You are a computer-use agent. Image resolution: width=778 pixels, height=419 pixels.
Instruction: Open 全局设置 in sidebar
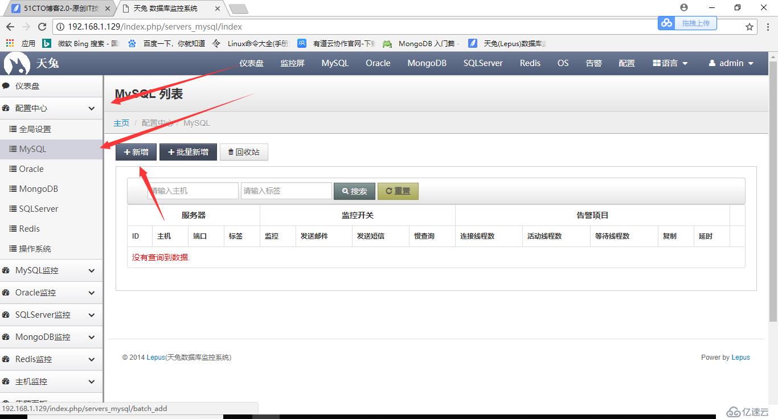tap(51, 129)
